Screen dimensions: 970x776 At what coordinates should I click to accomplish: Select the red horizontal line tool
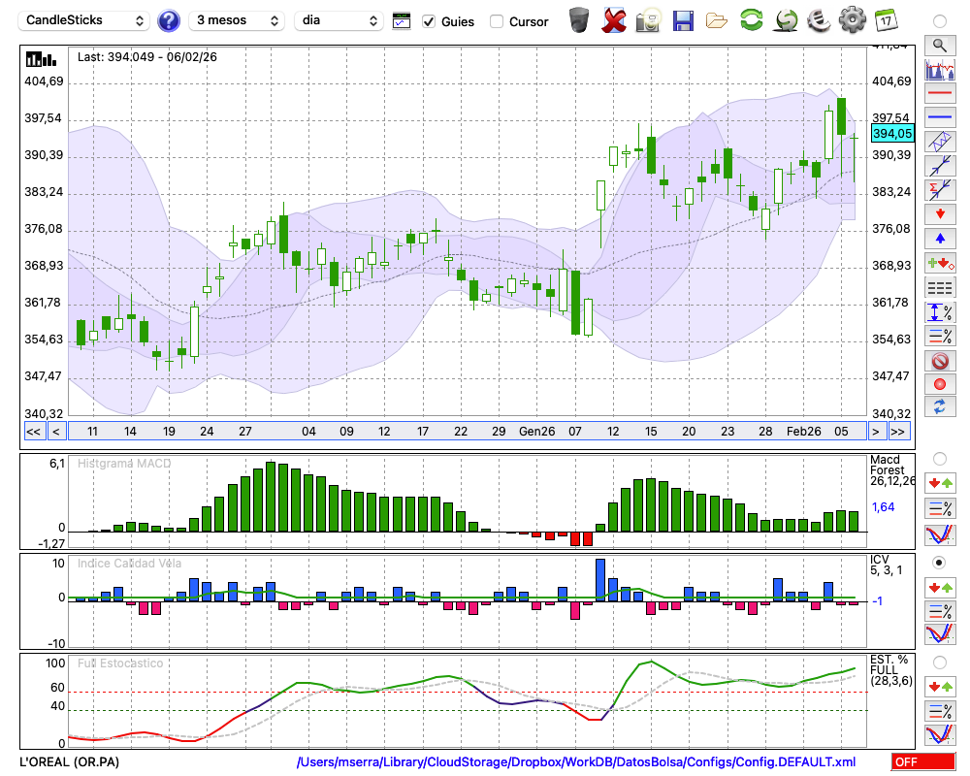[939, 94]
